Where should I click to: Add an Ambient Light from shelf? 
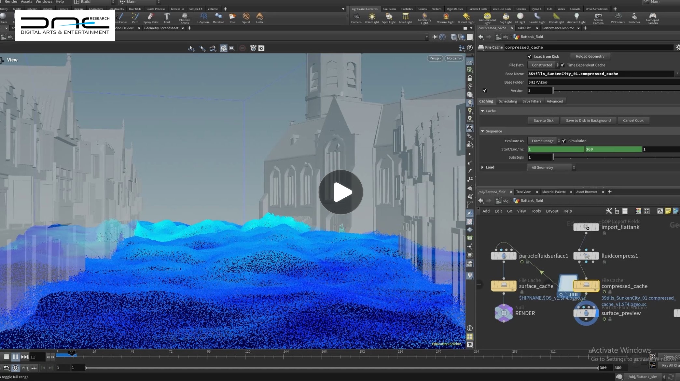(576, 18)
